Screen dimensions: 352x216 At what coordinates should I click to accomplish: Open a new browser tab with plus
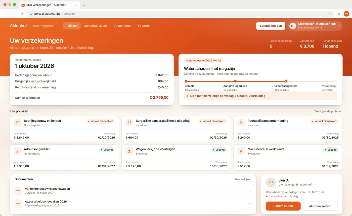point(84,5)
